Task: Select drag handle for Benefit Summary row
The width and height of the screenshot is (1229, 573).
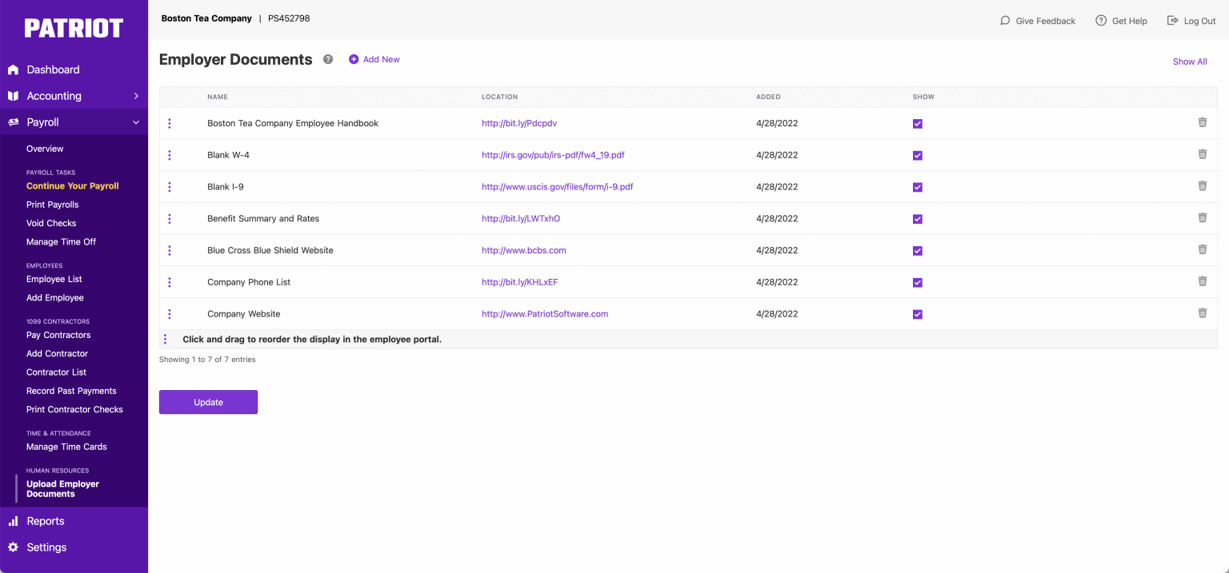Action: 170,218
